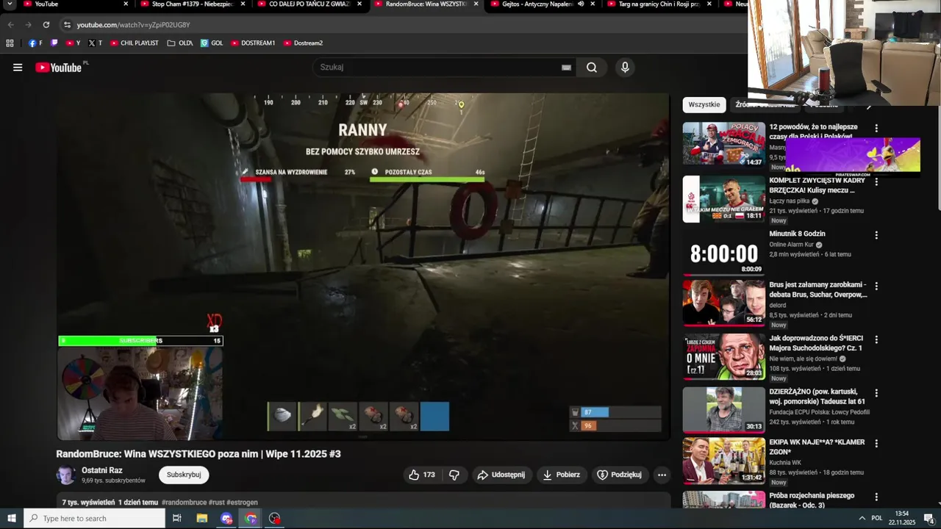Open 'DZIERŻĄŻNO (pow. kartuski' video title
The height and width of the screenshot is (529, 941).
(817, 397)
